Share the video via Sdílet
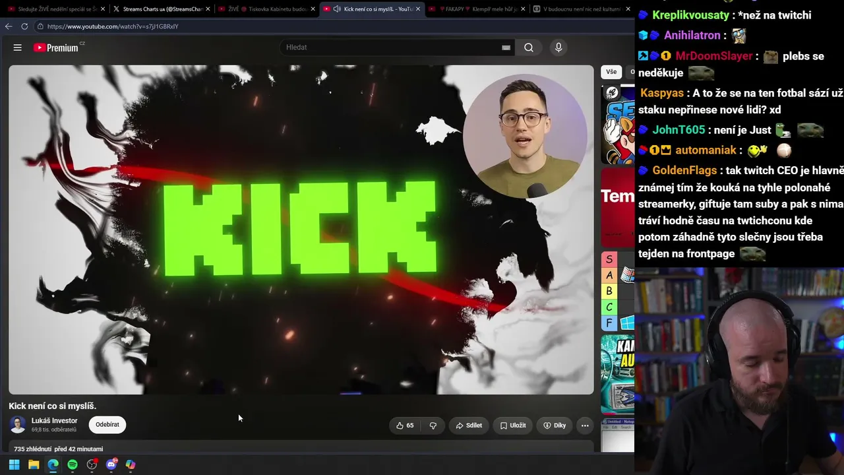This screenshot has width=844, height=475. click(x=469, y=426)
